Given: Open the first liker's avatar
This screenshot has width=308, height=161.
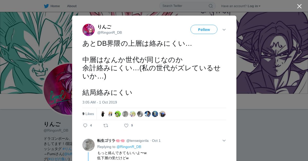Looking at the screenshot, I should pos(103,114).
